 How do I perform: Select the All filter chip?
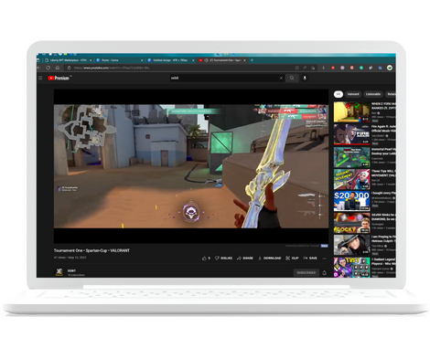(x=338, y=94)
